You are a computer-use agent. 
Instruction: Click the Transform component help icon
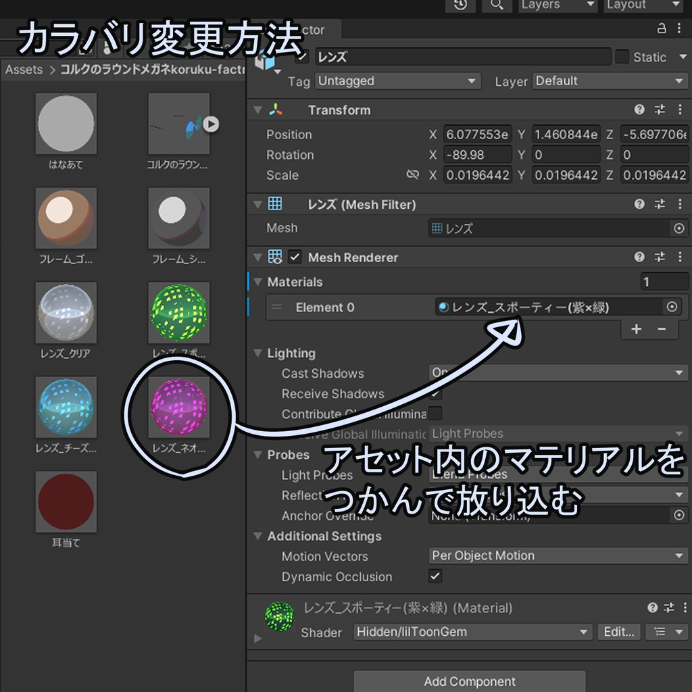click(639, 109)
